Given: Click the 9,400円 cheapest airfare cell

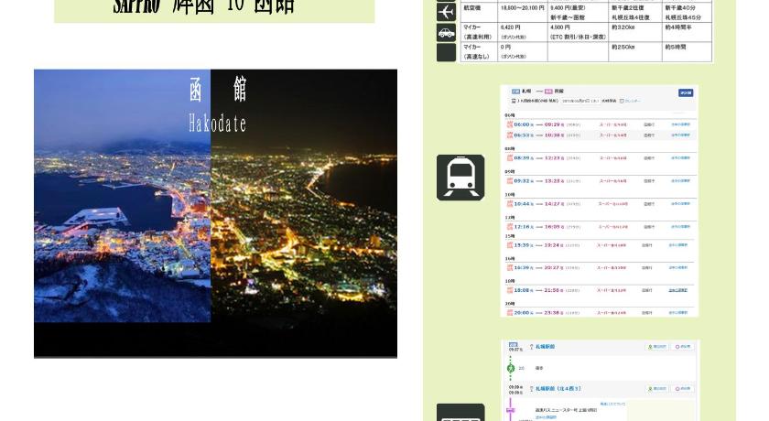Looking at the screenshot, I should pos(578,13).
